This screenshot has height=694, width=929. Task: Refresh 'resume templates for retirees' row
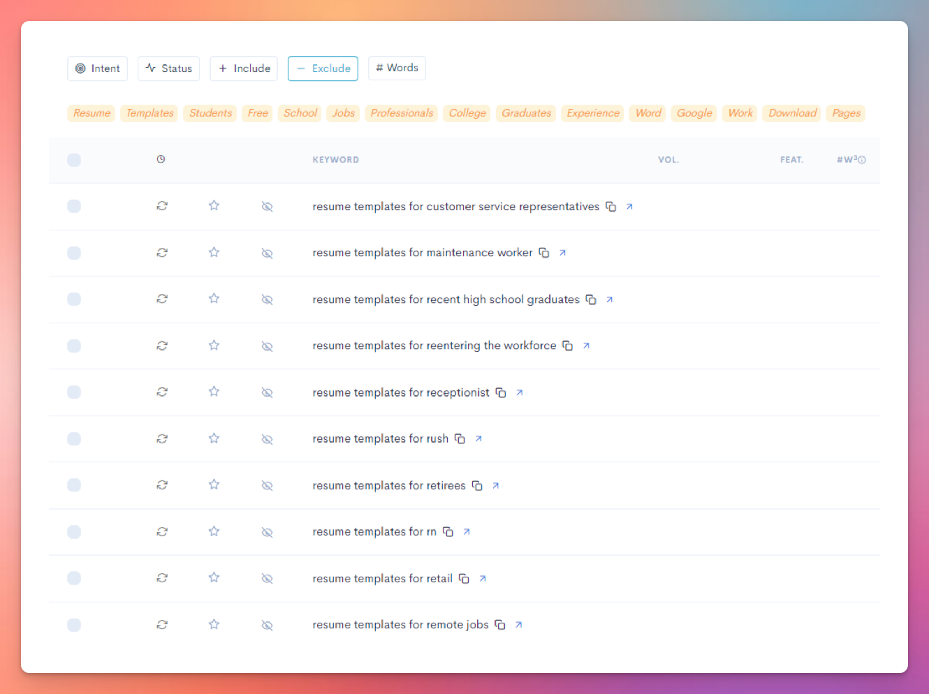(162, 485)
